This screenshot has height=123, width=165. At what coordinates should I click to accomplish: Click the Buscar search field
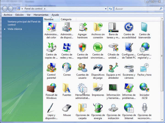tap(137, 9)
